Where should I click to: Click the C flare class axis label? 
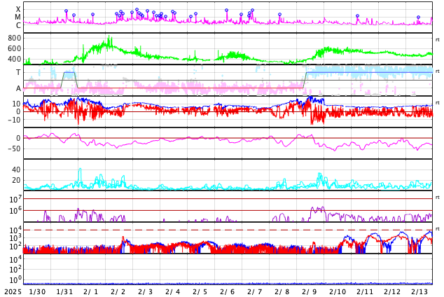[x=18, y=25]
